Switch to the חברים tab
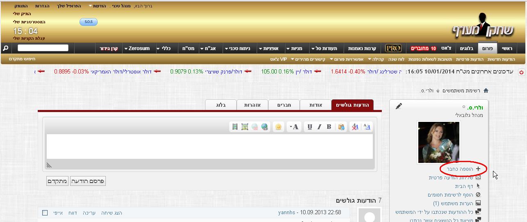527x222 pixels. [x=284, y=105]
